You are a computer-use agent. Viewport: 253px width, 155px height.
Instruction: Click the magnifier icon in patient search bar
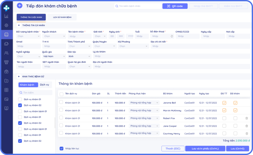[117, 6]
